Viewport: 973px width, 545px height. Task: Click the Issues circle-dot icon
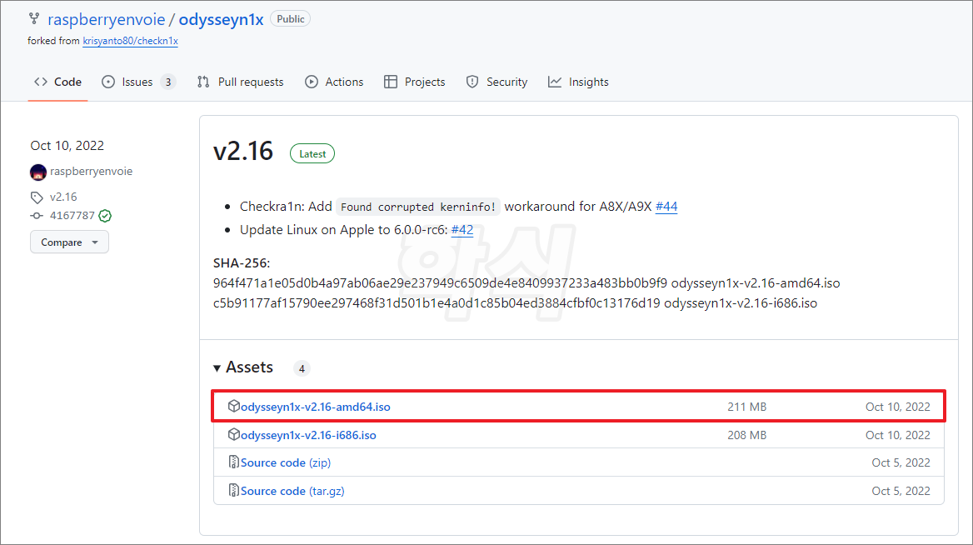[108, 82]
